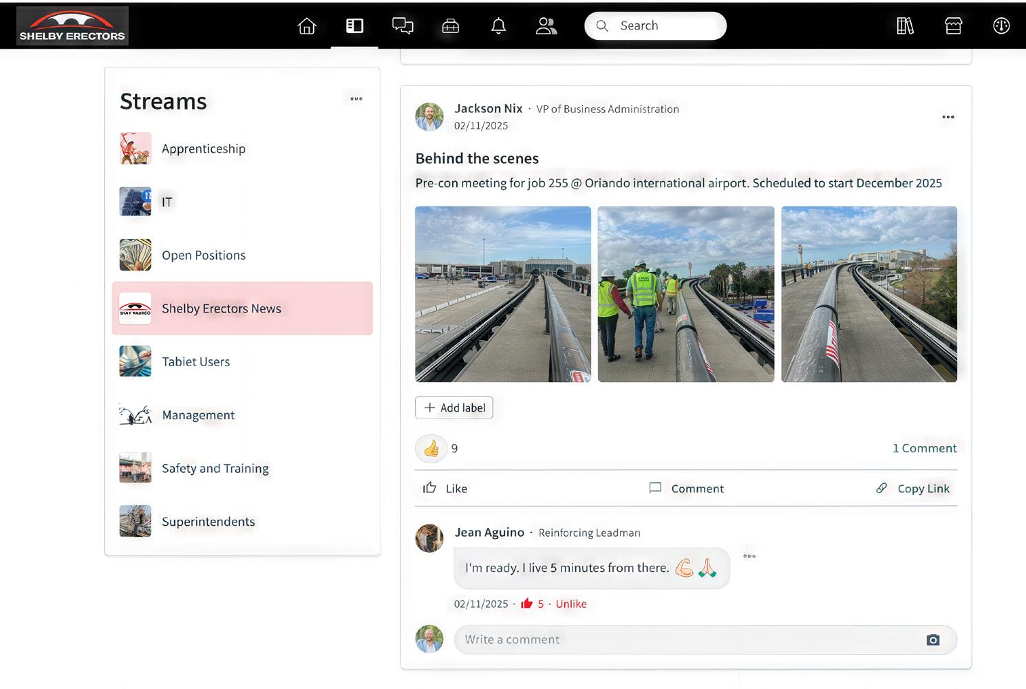Image resolution: width=1026 pixels, height=689 pixels.
Task: View third photo of curved guideway
Action: pos(869,294)
